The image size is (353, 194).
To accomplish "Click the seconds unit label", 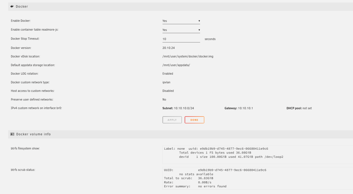I will point(210,39).
